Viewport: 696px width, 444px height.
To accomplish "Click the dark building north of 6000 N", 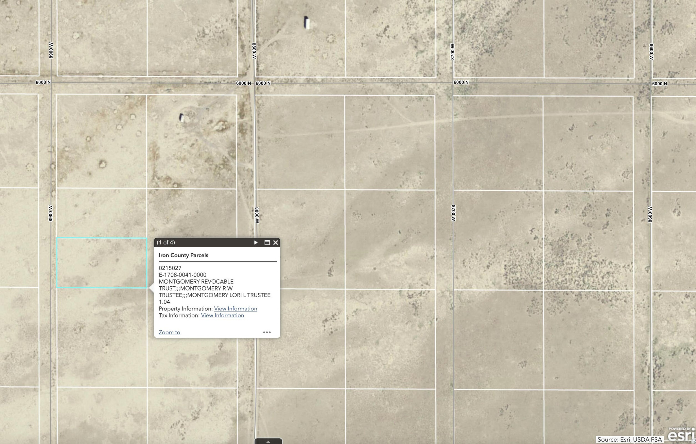I will [307, 23].
